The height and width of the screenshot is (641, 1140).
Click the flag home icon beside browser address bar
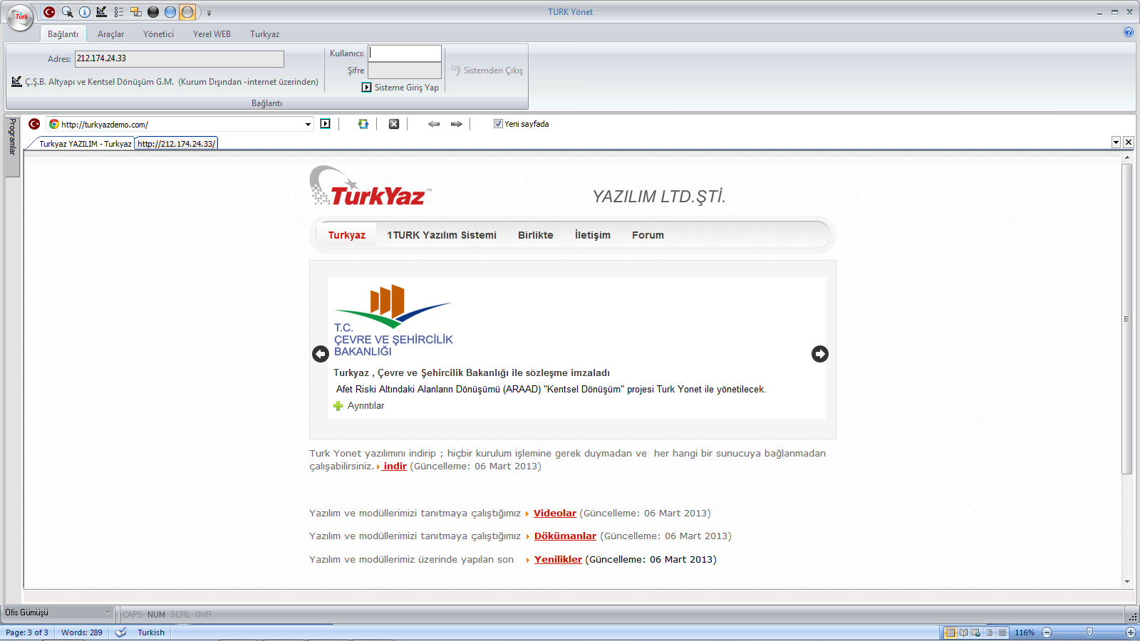pos(34,124)
